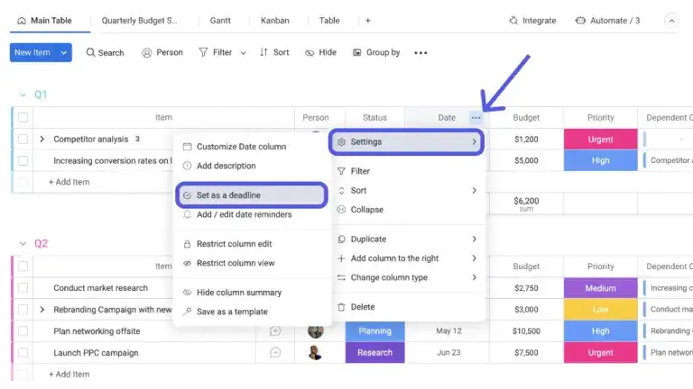Click the Restrict column view eye icon
The height and width of the screenshot is (389, 693).
point(188,263)
